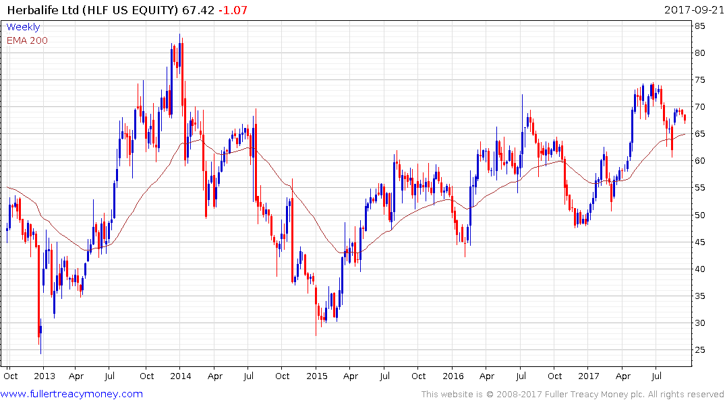Click the 2016 year label on time axis
The image size is (725, 404).
pyautogui.click(x=453, y=376)
